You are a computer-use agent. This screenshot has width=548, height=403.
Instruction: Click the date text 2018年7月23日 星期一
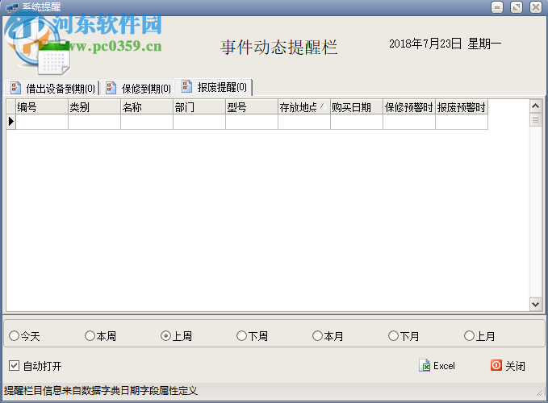(x=446, y=44)
